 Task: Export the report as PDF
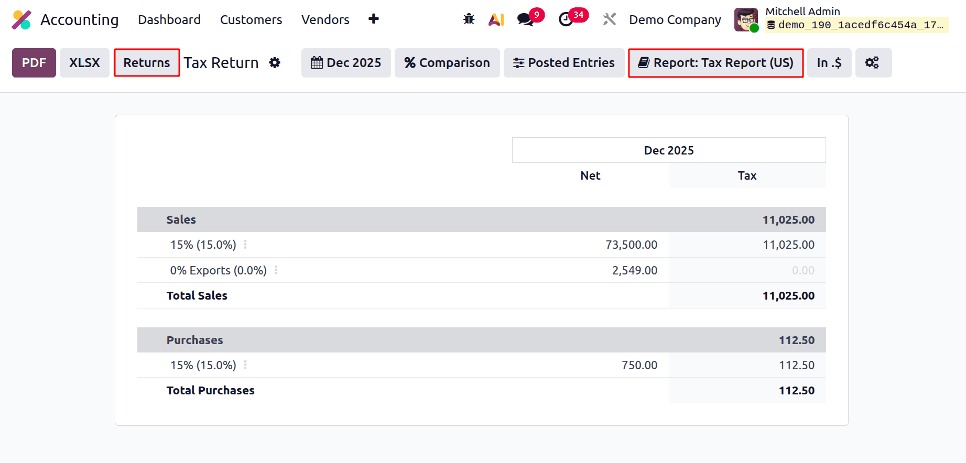coord(34,63)
